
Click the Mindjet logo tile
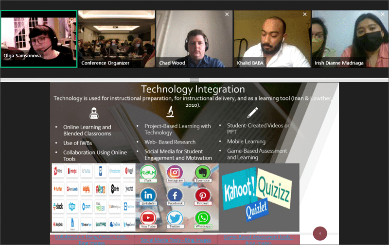pyautogui.click(x=72, y=171)
